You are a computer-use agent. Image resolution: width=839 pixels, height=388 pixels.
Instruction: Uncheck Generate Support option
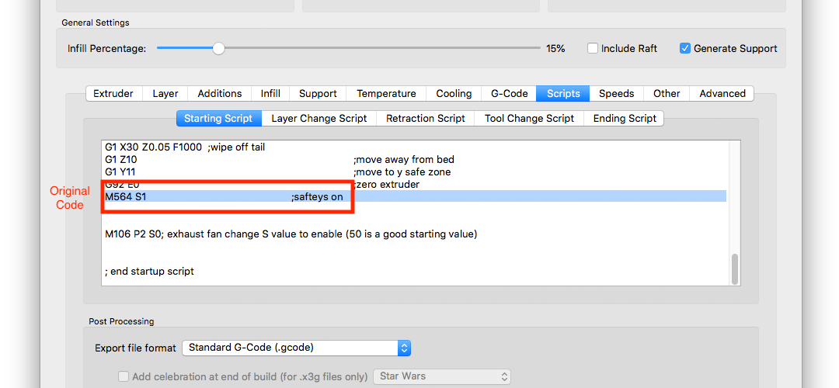click(684, 48)
